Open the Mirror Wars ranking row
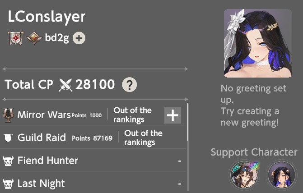The width and height of the screenshot is (303, 193). 93,115
